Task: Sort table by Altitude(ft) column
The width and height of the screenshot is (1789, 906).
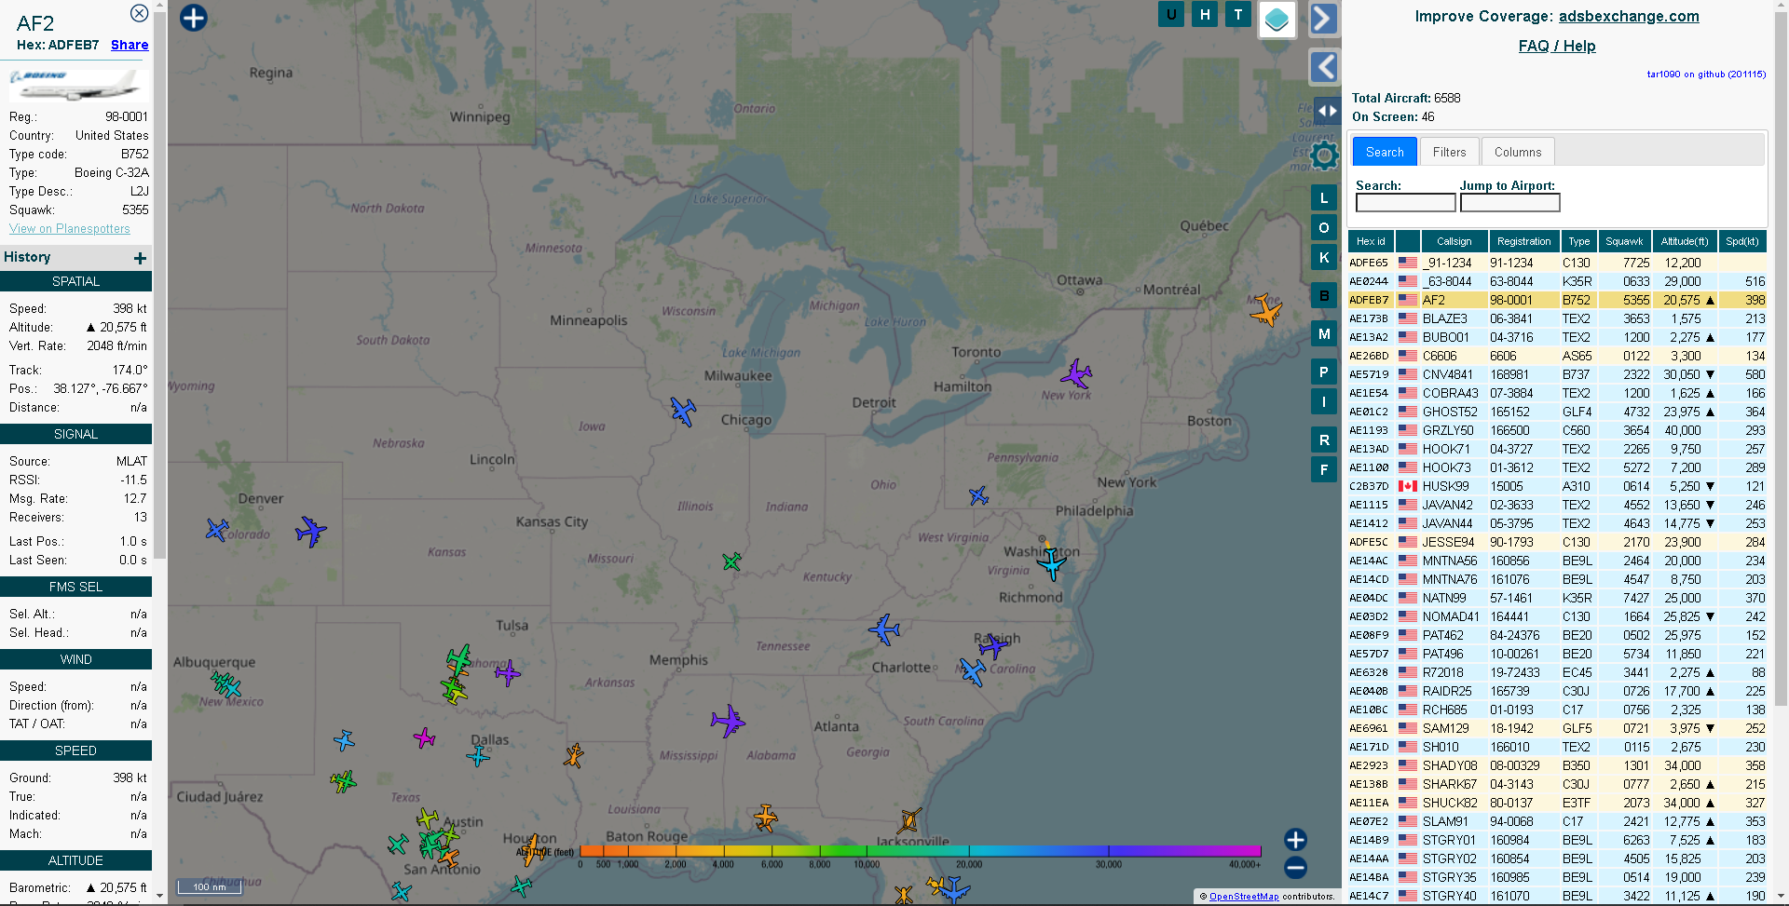Action: pos(1685,241)
